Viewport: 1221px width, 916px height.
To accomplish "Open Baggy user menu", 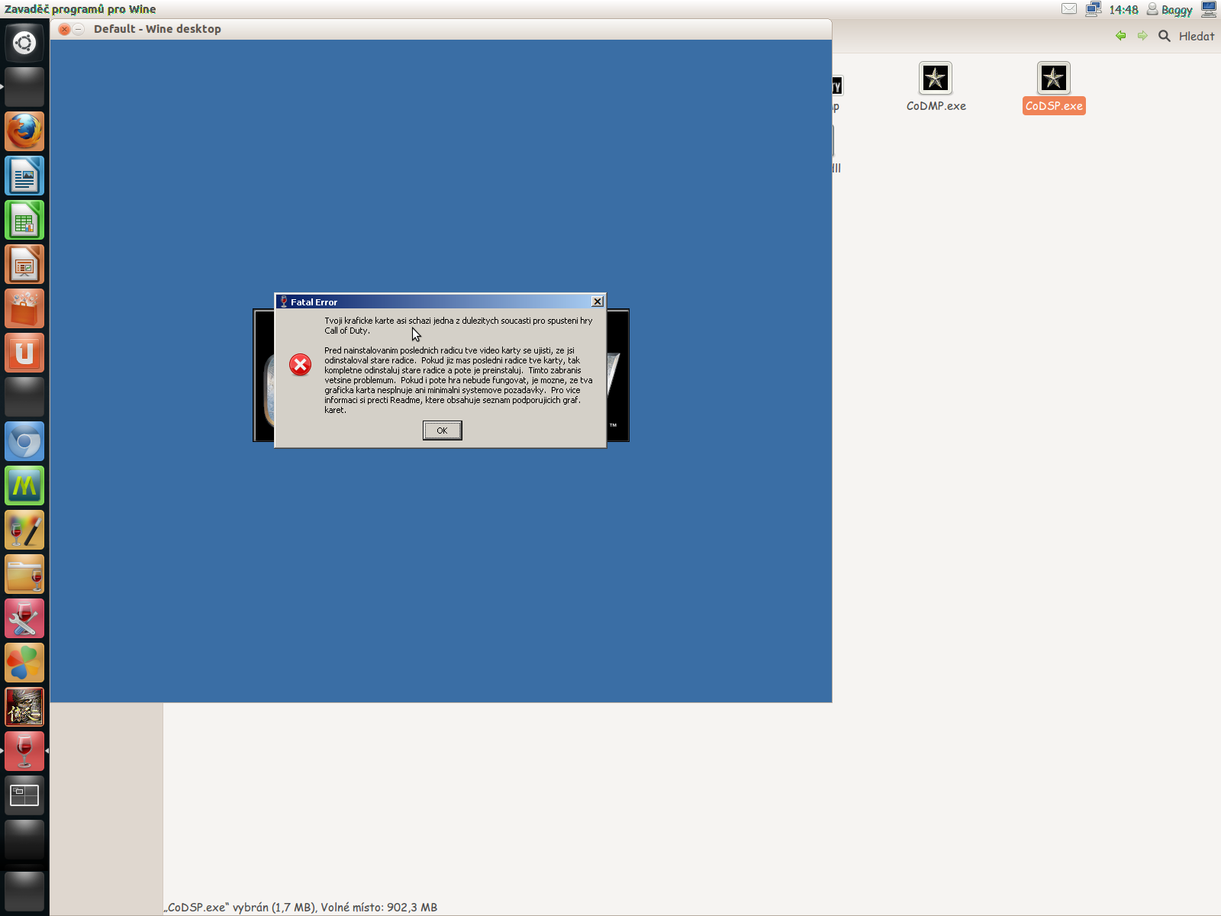I will point(1169,10).
